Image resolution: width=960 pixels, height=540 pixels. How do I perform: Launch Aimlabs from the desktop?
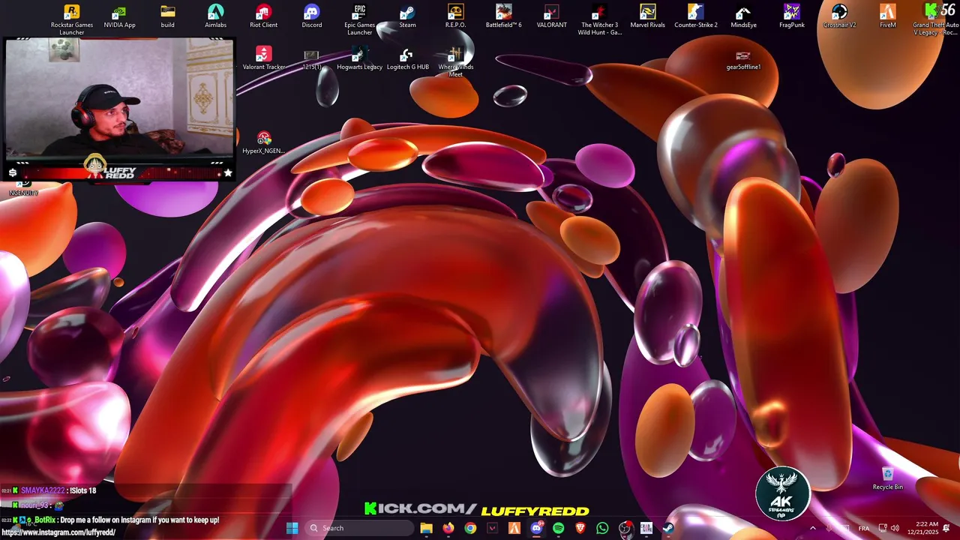pos(216,16)
